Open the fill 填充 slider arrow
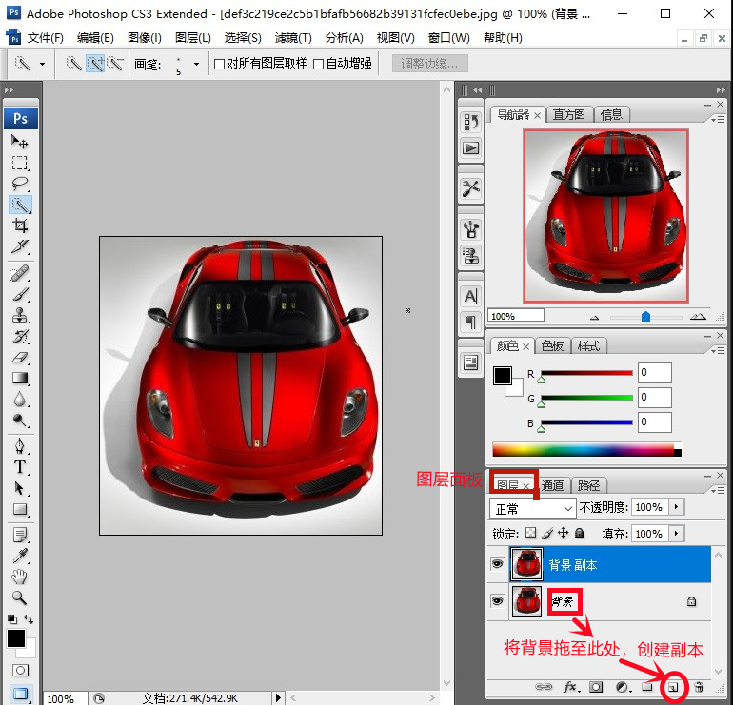Screen dimensions: 733x705 pyautogui.click(x=677, y=533)
